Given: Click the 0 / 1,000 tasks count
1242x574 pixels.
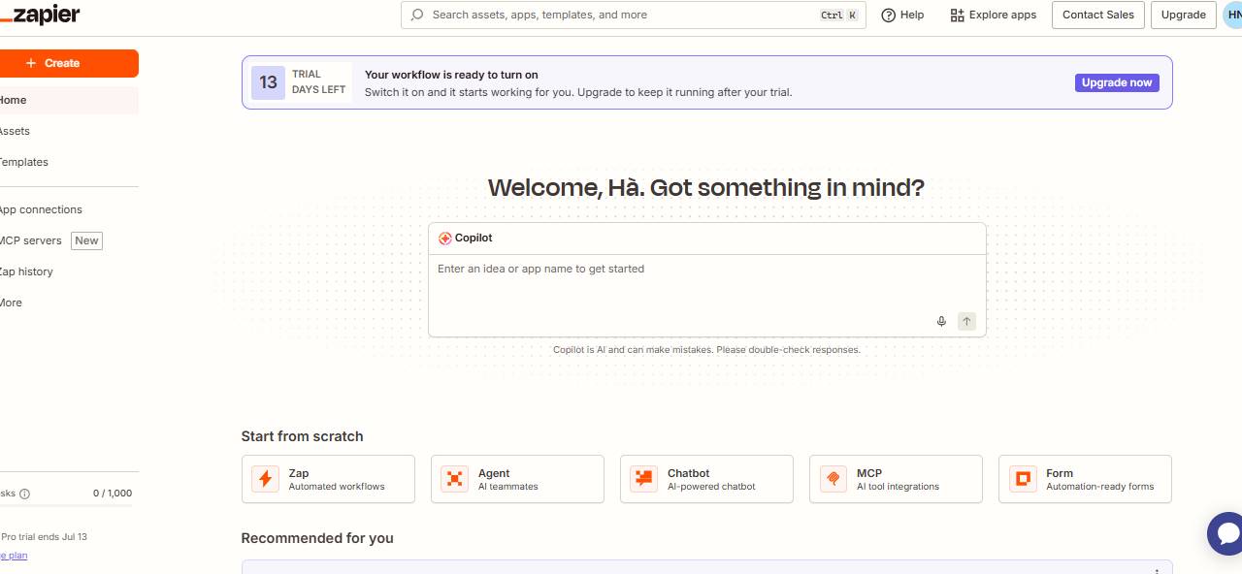Looking at the screenshot, I should pyautogui.click(x=113, y=494).
